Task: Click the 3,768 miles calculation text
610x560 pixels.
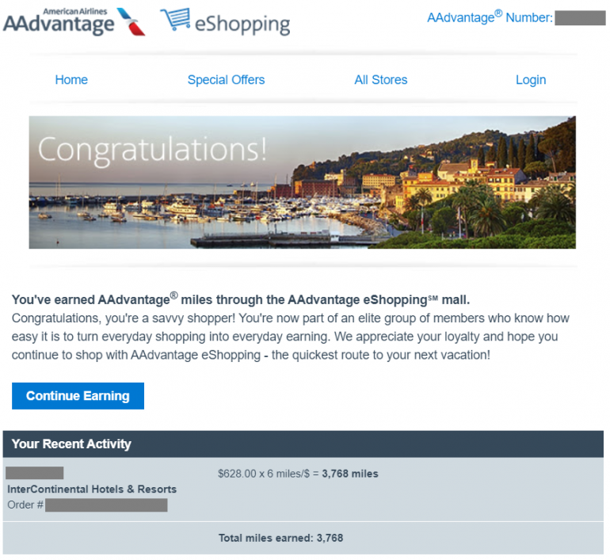Action: click(x=298, y=474)
